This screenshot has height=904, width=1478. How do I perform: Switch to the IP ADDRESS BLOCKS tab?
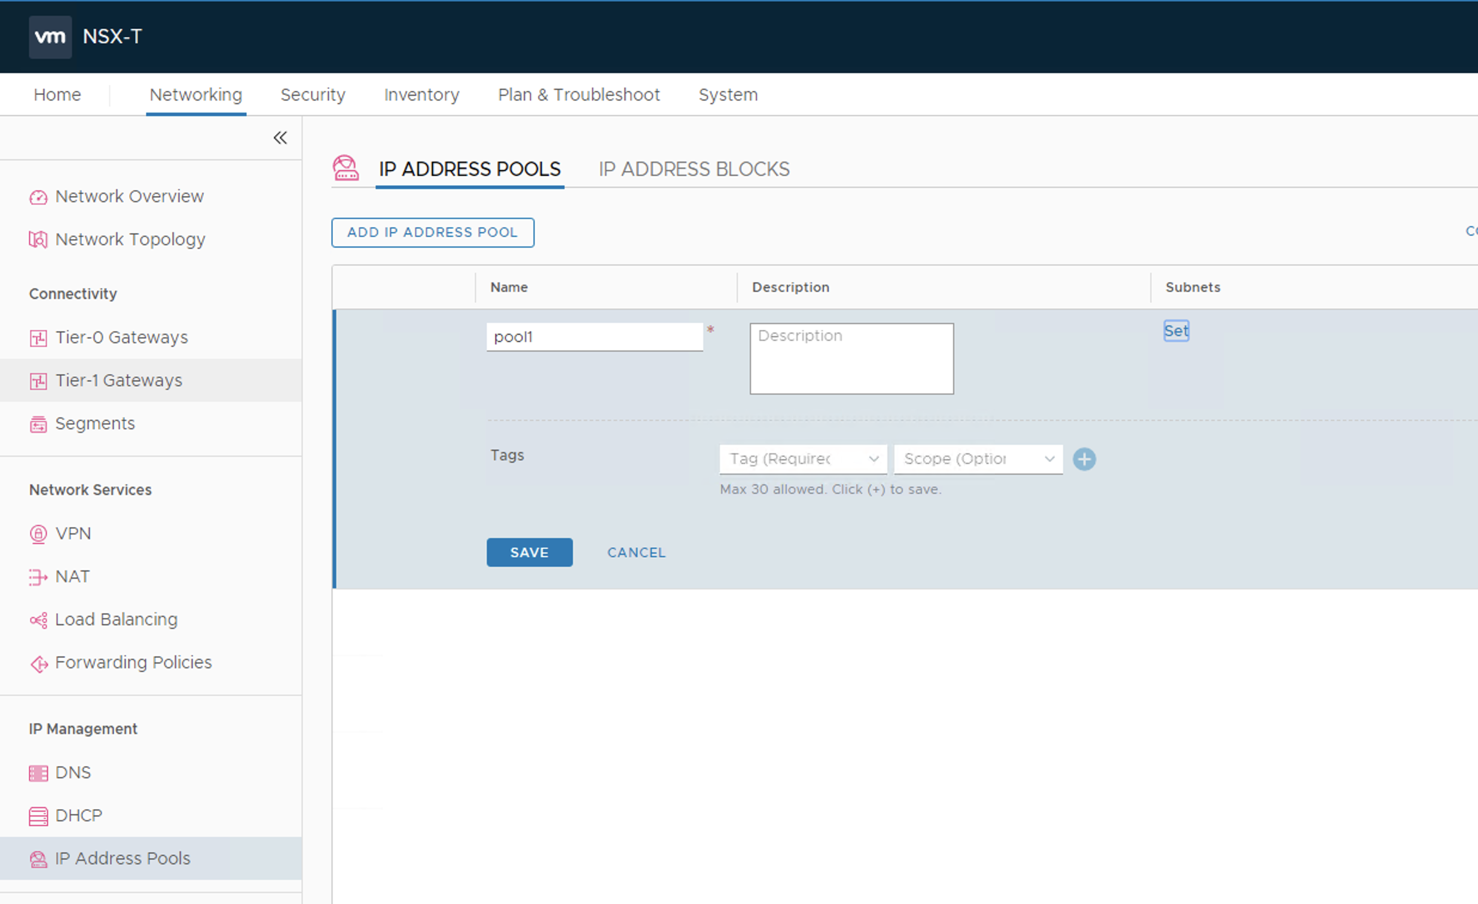click(x=694, y=169)
